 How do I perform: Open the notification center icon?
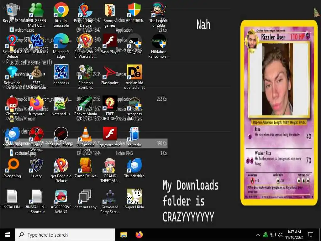tap(311, 235)
